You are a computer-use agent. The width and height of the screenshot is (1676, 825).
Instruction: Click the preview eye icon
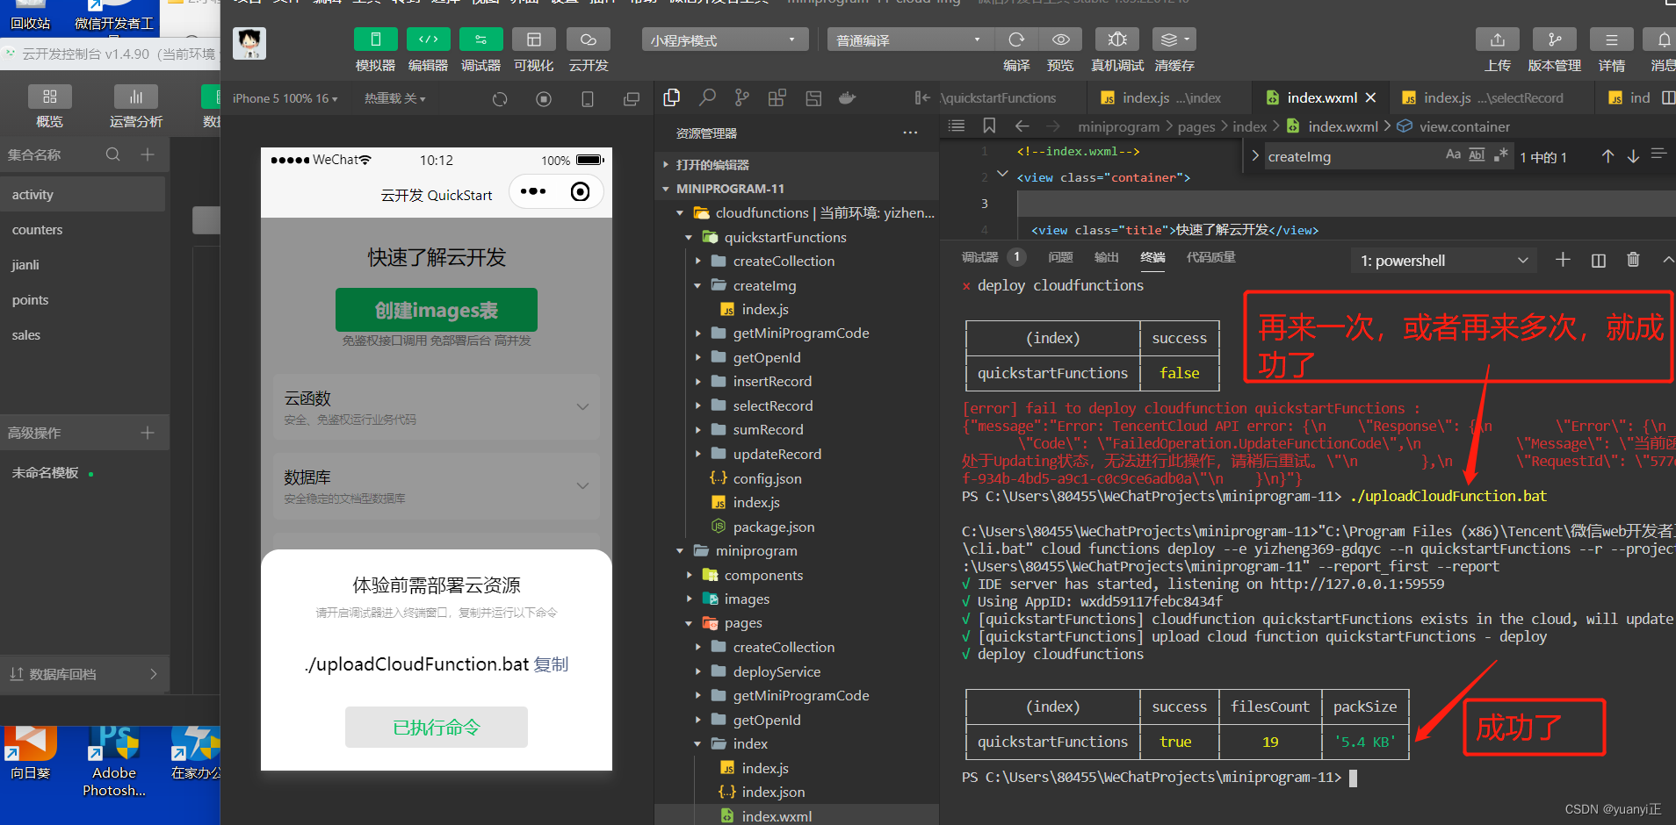click(1061, 39)
